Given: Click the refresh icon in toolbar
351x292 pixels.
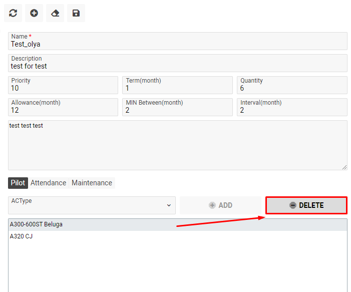Looking at the screenshot, I should pos(13,14).
